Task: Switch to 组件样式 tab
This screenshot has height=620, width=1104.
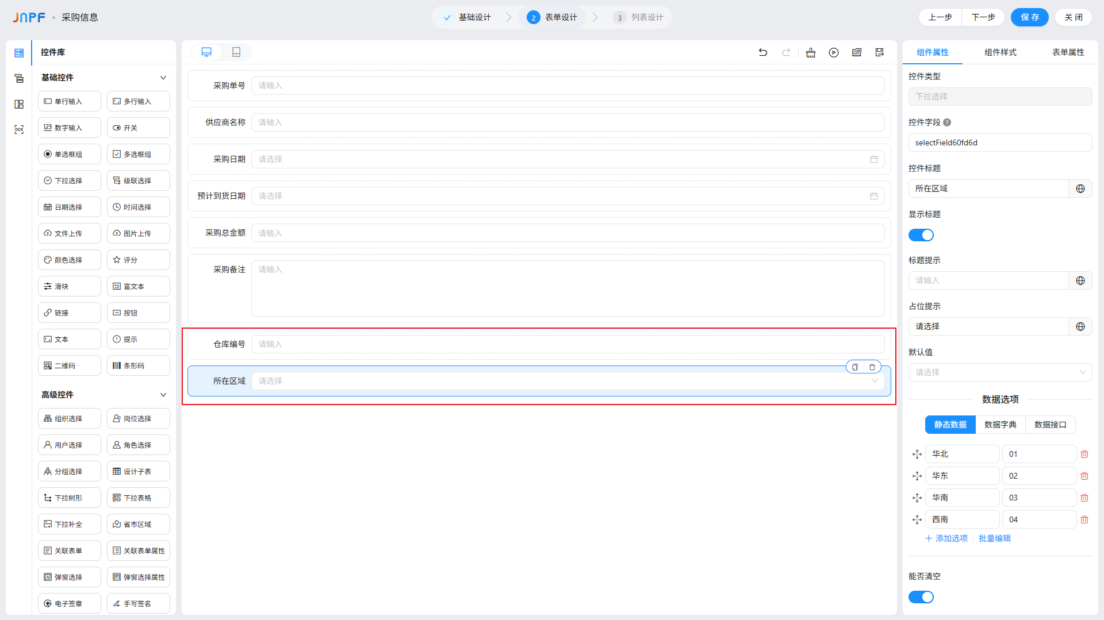Action: [x=1000, y=52]
